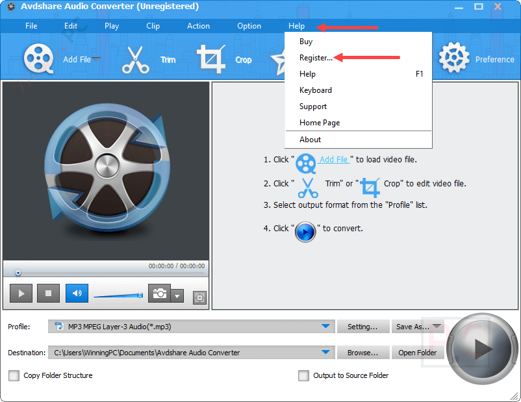521x402 pixels.
Task: Enable Copy Folder Structure checkbox
Action: point(14,375)
